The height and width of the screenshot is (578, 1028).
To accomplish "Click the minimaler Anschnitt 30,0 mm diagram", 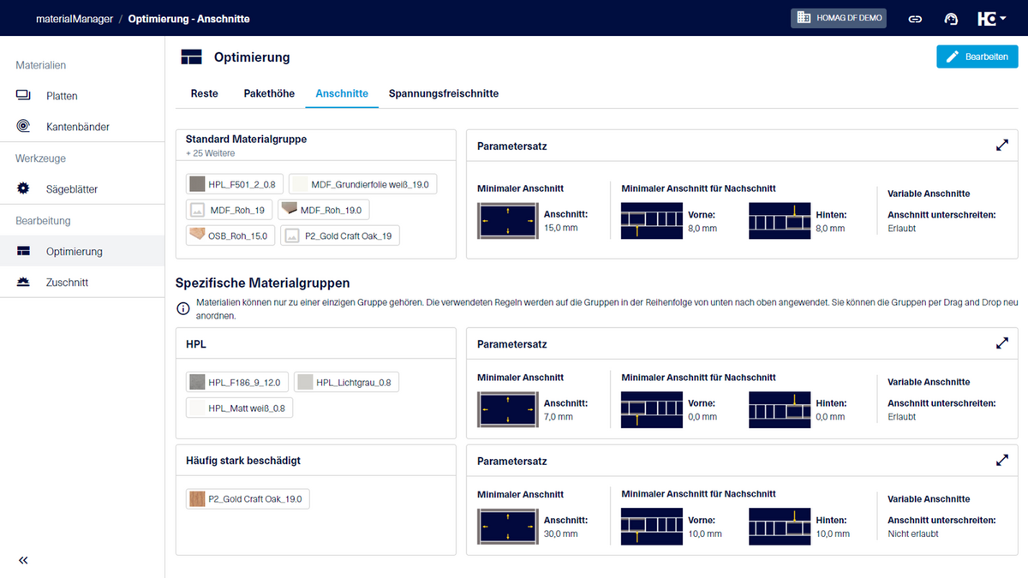I will (x=507, y=526).
